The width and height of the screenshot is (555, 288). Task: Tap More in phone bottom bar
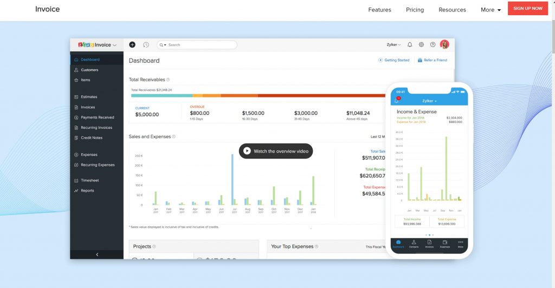461,244
